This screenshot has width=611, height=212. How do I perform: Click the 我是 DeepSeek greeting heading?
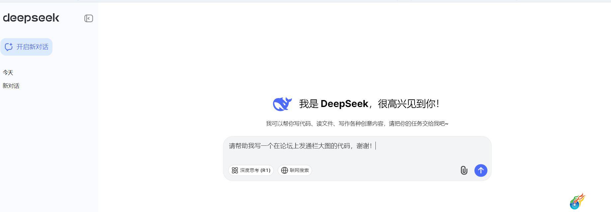[x=369, y=104]
